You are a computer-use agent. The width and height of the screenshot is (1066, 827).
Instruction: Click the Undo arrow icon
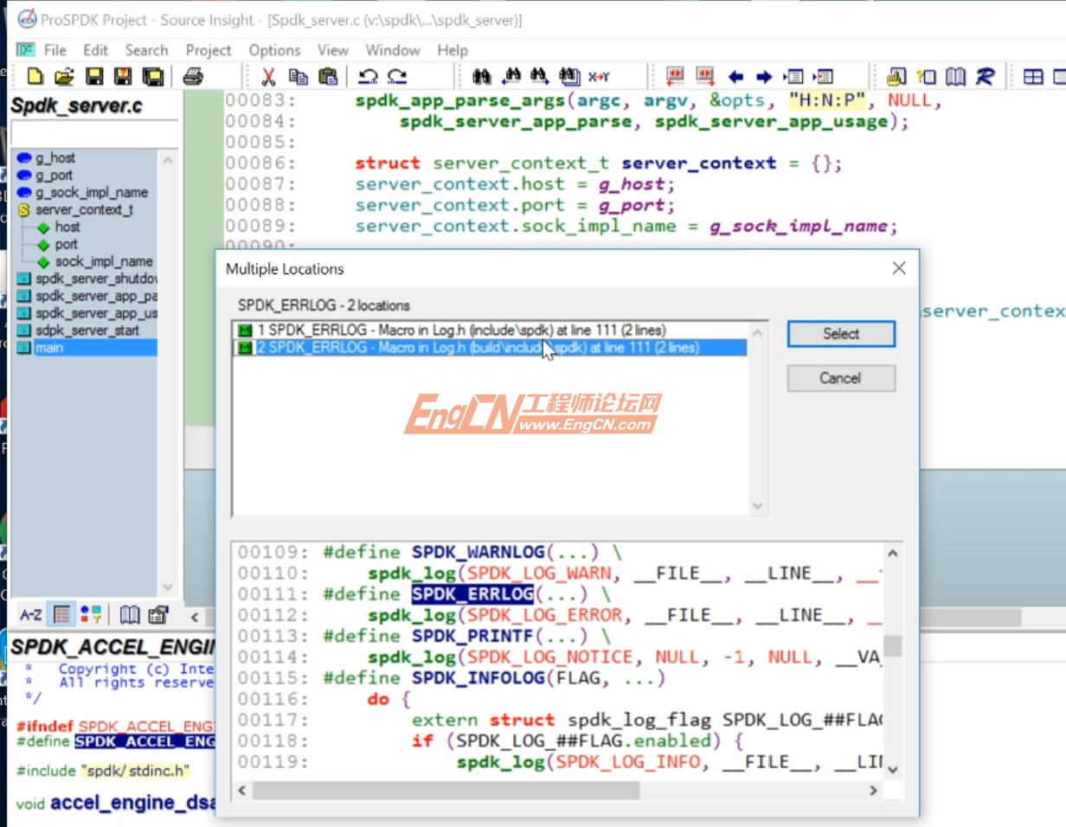coord(368,77)
